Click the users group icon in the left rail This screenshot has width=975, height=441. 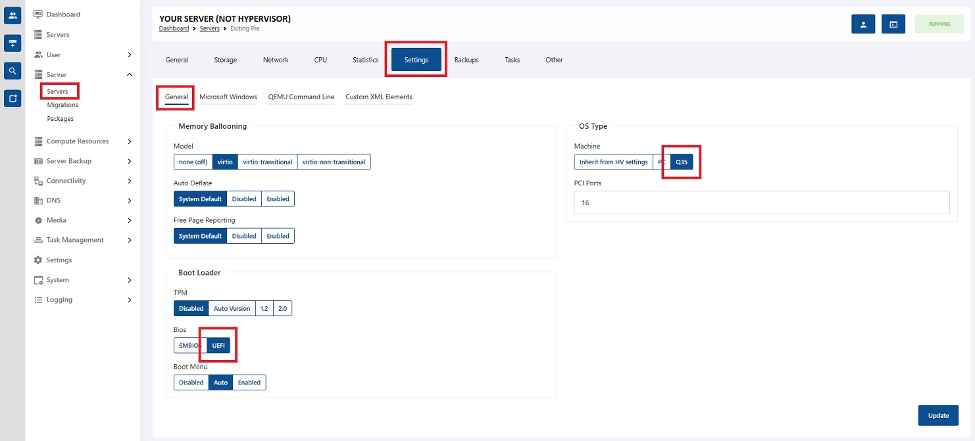click(12, 14)
